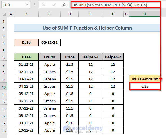Select price $1.8 in row 11
The height and width of the screenshot is (138, 166).
(x=70, y=94)
